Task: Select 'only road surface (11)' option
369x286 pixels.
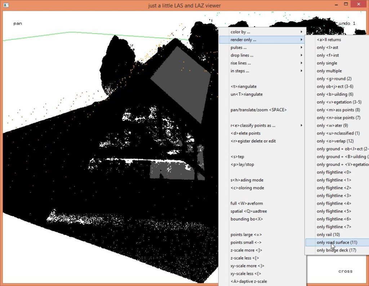Action: click(x=337, y=242)
